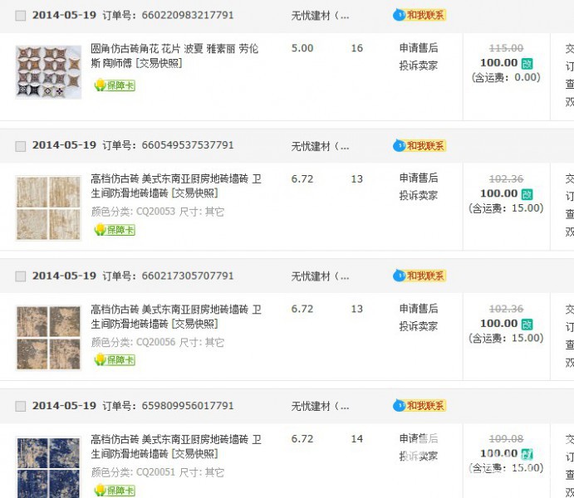
Task: Open seller 无忧建材 link in first order header
Action: pyautogui.click(x=320, y=16)
